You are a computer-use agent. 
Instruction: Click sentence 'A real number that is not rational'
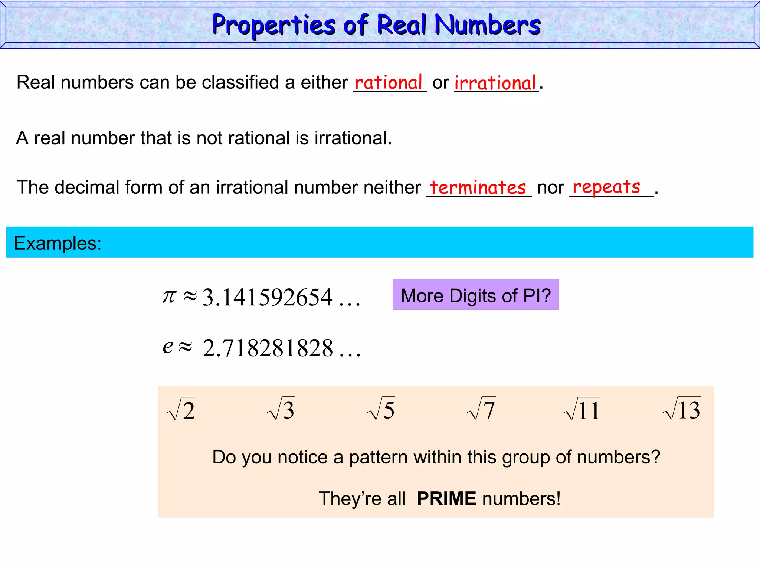[x=204, y=138]
